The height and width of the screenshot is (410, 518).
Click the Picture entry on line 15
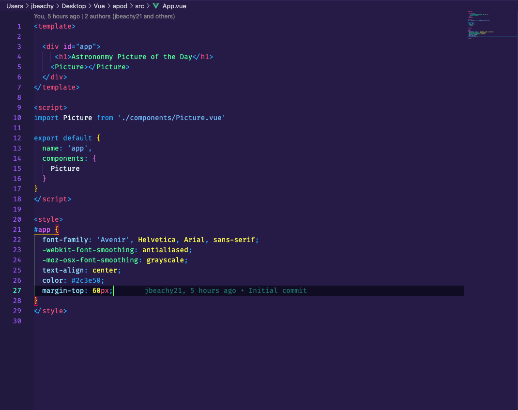pos(65,168)
